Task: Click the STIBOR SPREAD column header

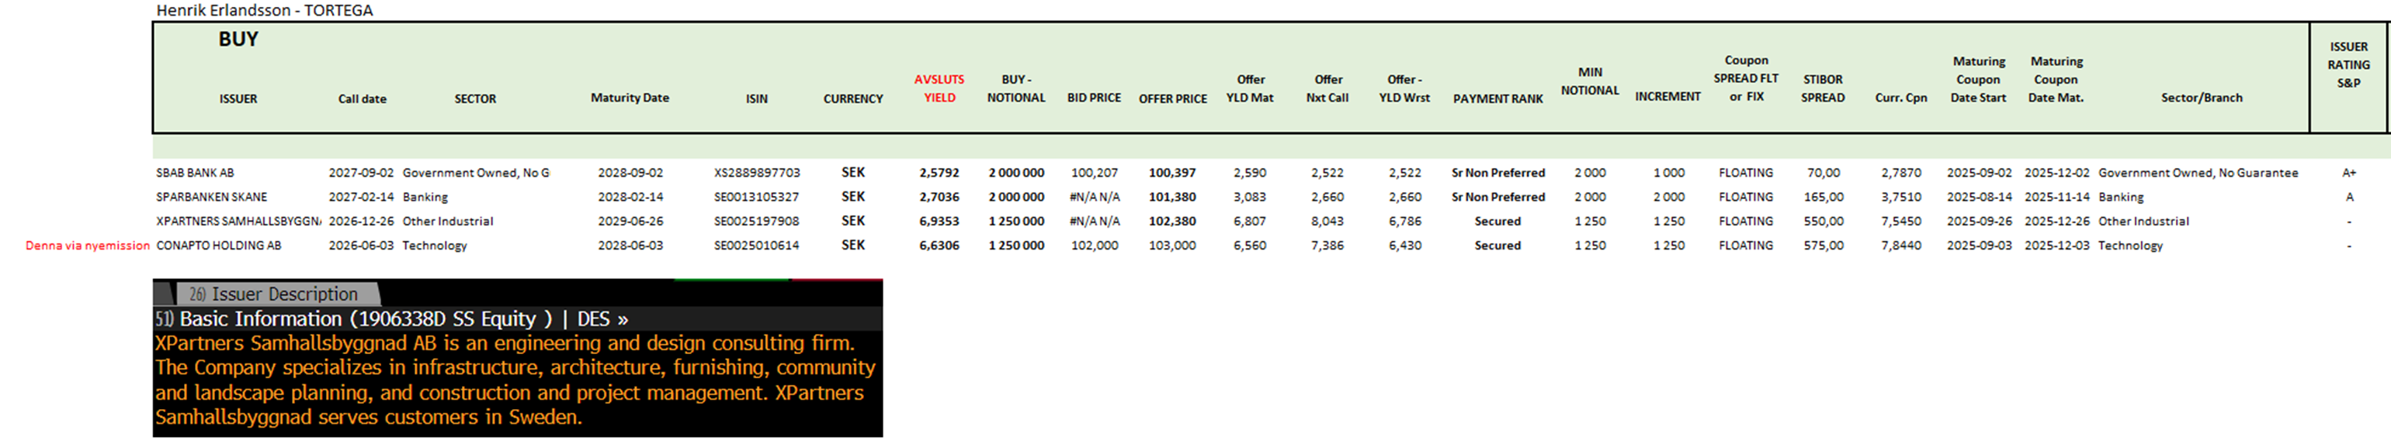Action: coord(1822,89)
